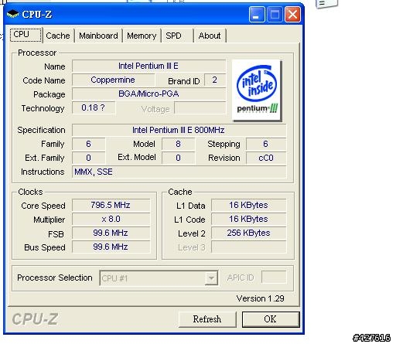Viewport: 396px width, 344px height.
Task: Click the Coppermine code name value
Action: coord(113,80)
